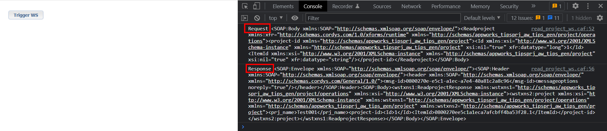This screenshot has height=131, width=607.
Task: Show more tabs with the double chevron
Action: (533, 6)
